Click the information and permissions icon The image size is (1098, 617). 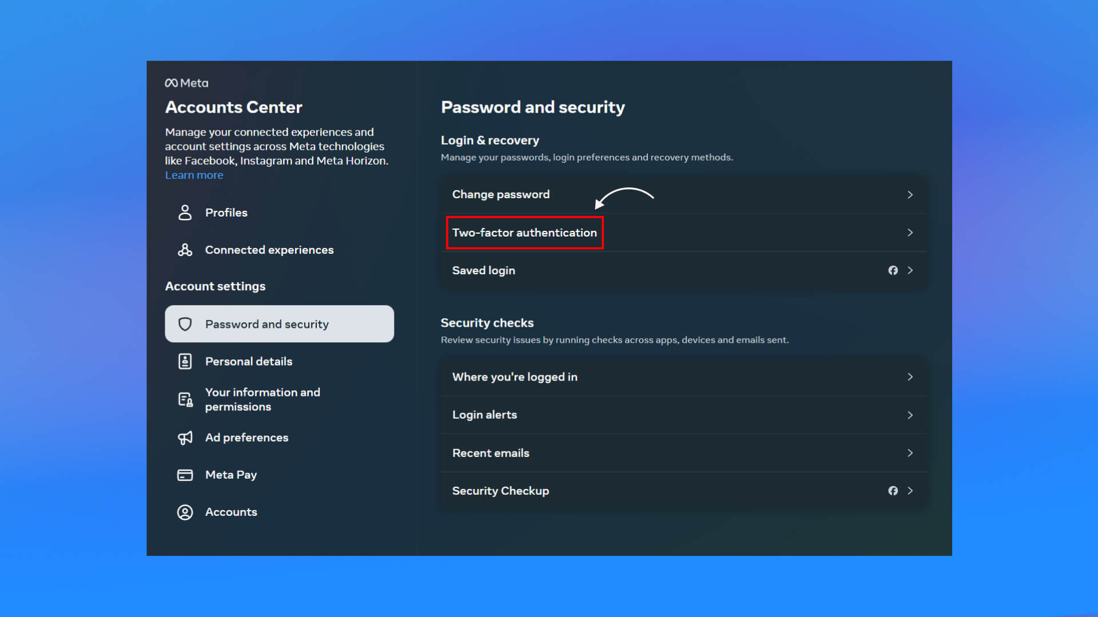point(185,399)
